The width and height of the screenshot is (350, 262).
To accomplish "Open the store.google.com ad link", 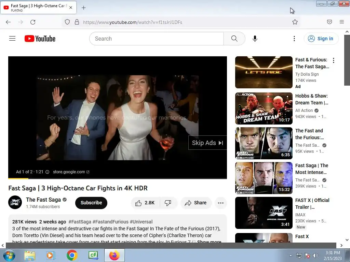I will (71, 172).
